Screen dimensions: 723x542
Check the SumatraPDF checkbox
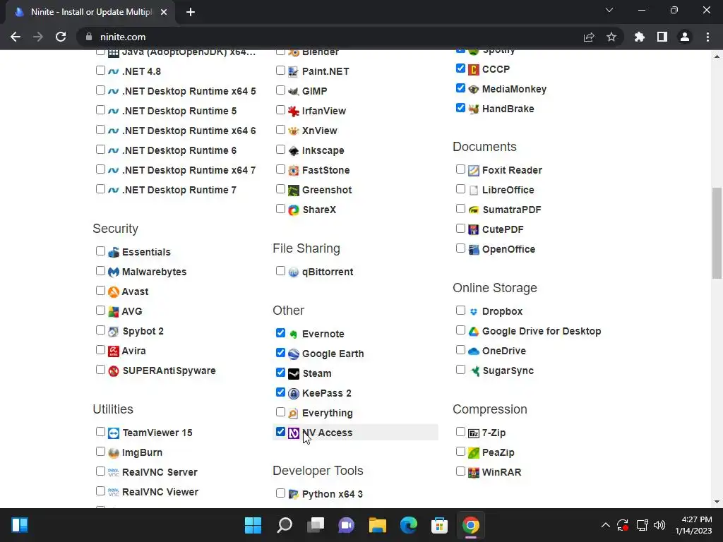[x=460, y=209]
